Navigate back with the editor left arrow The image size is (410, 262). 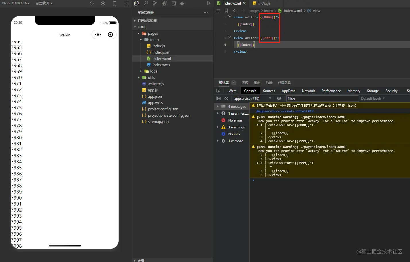pos(235,11)
